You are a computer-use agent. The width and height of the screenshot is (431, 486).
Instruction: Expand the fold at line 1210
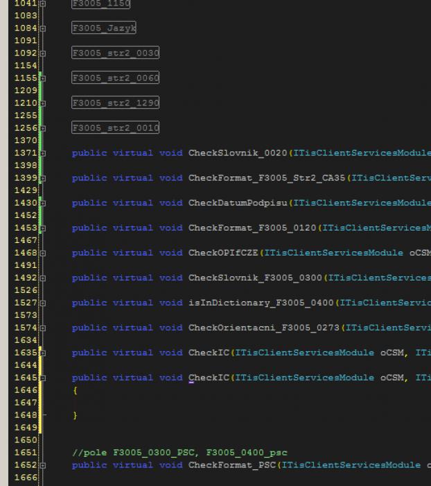pos(43,103)
